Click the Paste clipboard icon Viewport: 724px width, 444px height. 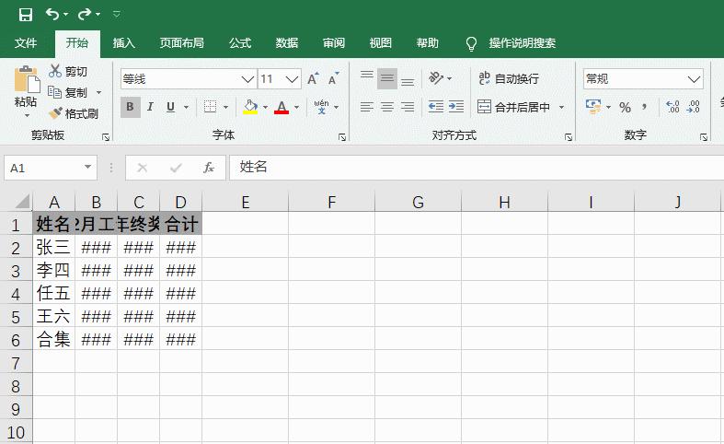pyautogui.click(x=27, y=79)
